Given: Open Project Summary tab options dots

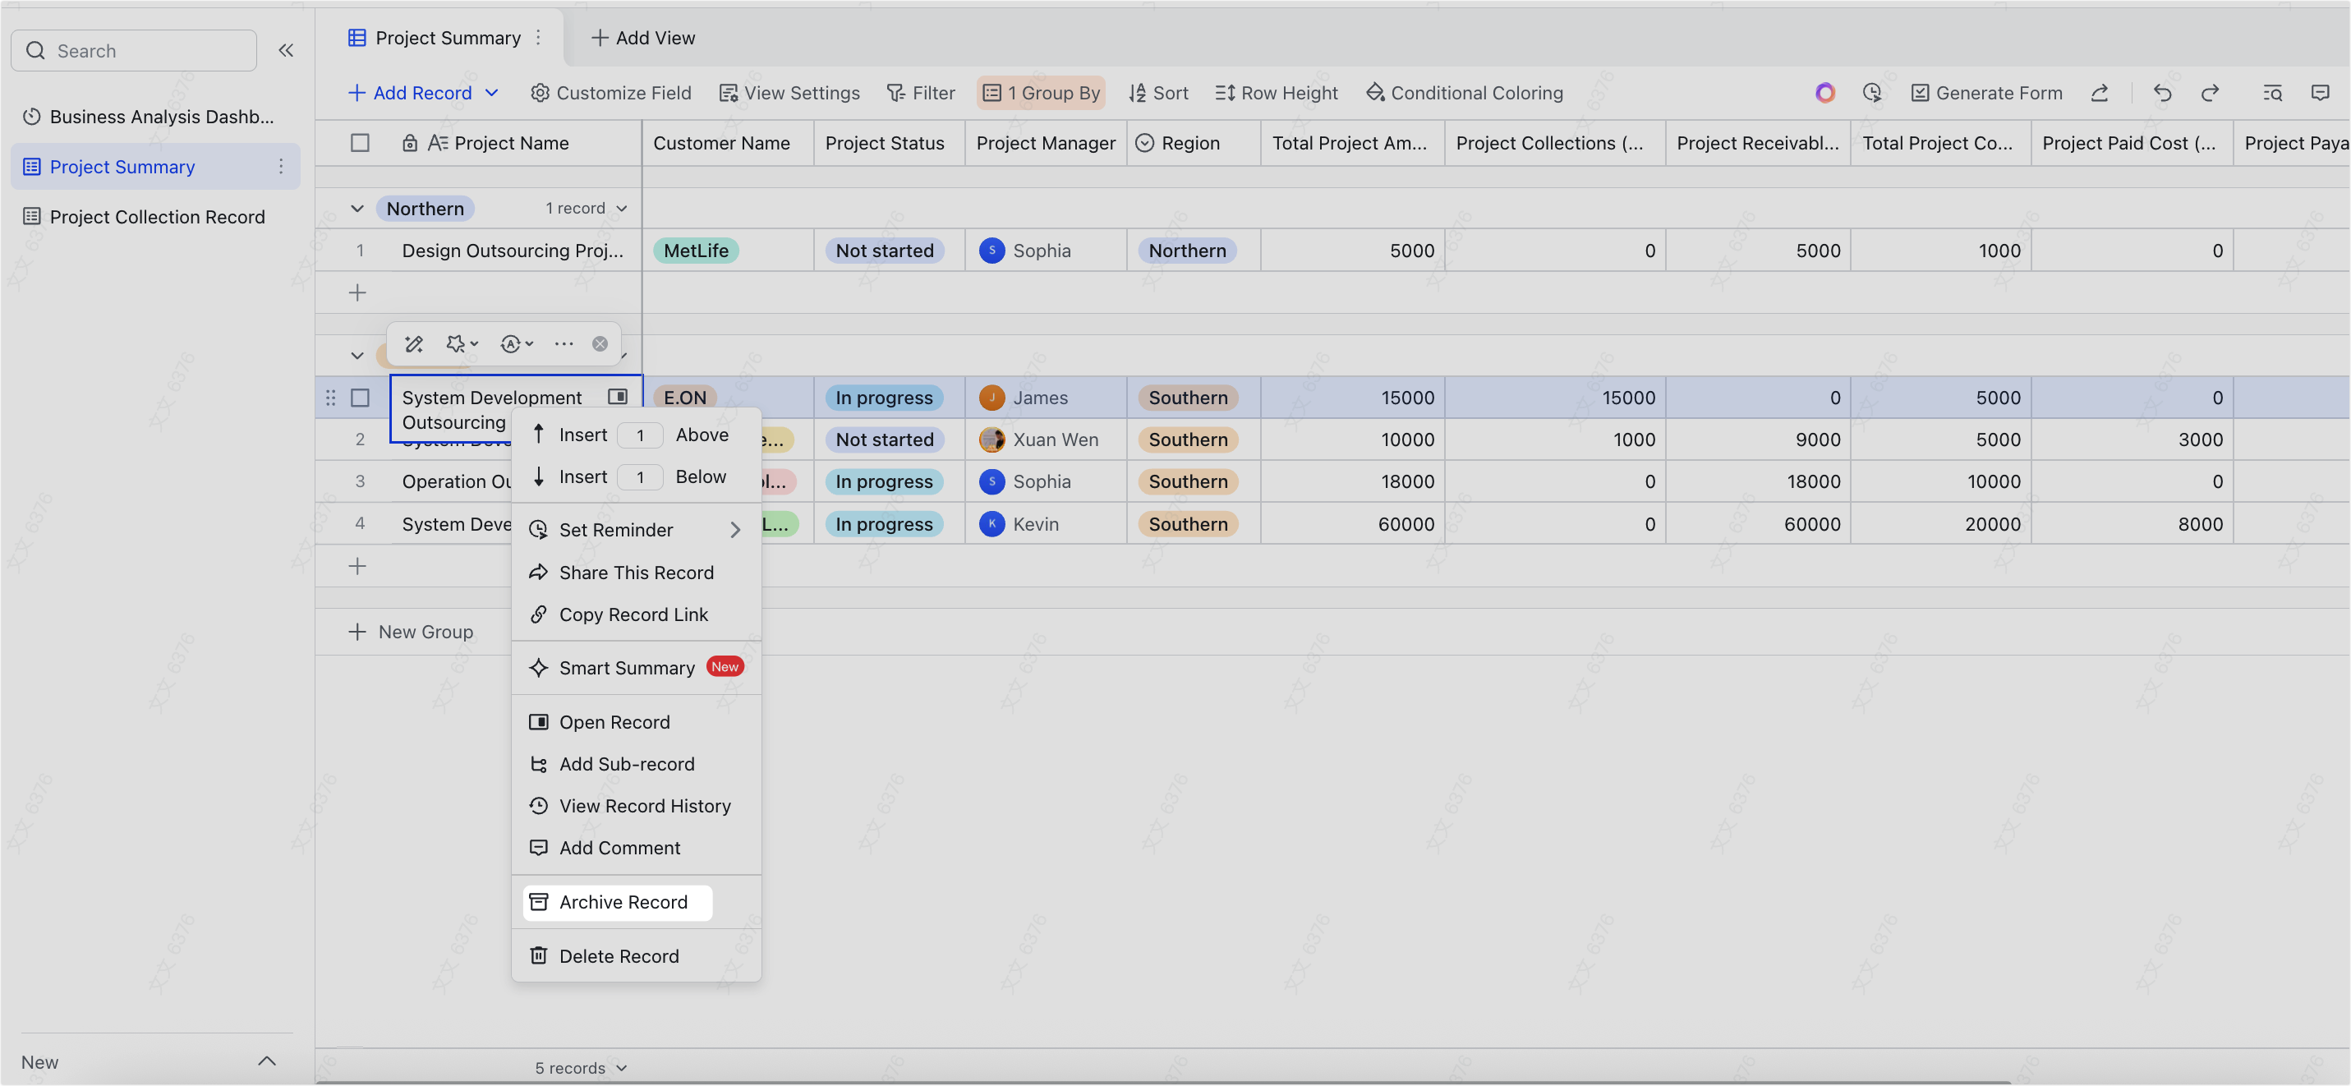Looking at the screenshot, I should 539,38.
